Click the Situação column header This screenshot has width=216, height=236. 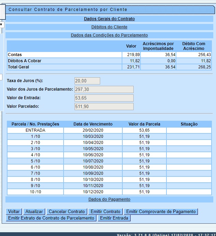pos(189,124)
